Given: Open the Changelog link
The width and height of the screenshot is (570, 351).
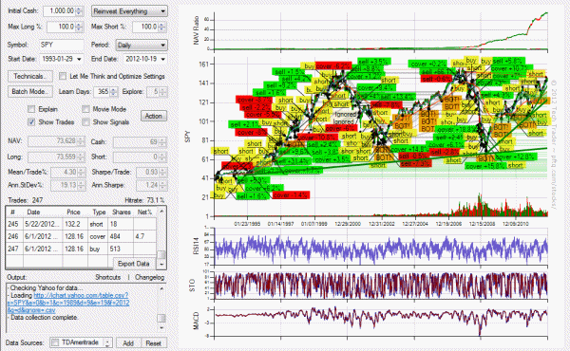Looking at the screenshot, I should 149,277.
